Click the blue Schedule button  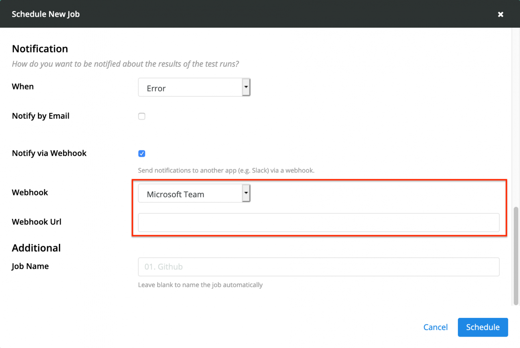pyautogui.click(x=483, y=327)
